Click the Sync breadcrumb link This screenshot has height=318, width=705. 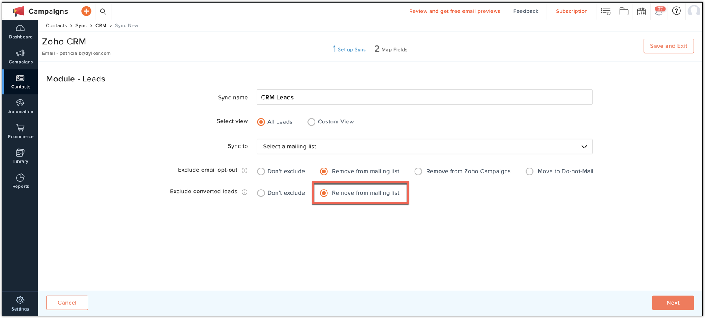(81, 25)
